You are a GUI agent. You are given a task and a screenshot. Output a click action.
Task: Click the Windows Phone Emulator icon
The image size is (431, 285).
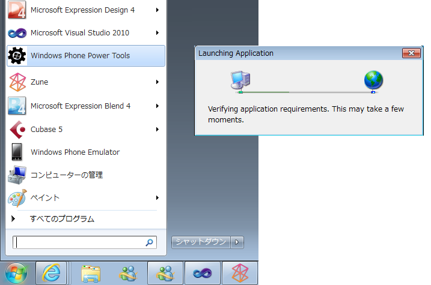click(x=17, y=152)
